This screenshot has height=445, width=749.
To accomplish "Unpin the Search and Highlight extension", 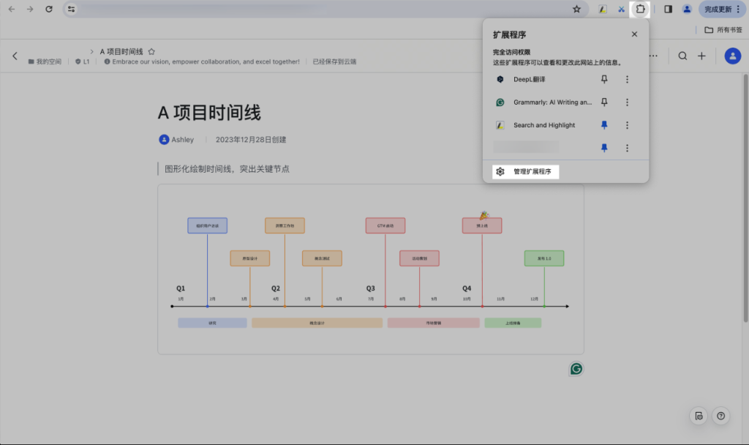I will pyautogui.click(x=604, y=124).
